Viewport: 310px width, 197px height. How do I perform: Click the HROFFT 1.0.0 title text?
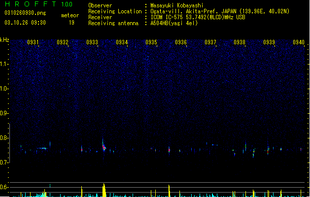click(39, 4)
